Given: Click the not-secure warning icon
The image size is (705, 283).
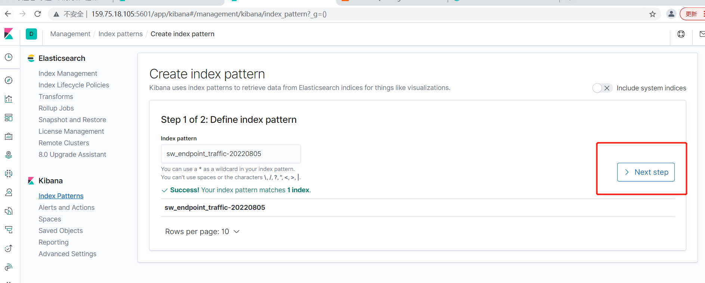Looking at the screenshot, I should pyautogui.click(x=56, y=14).
